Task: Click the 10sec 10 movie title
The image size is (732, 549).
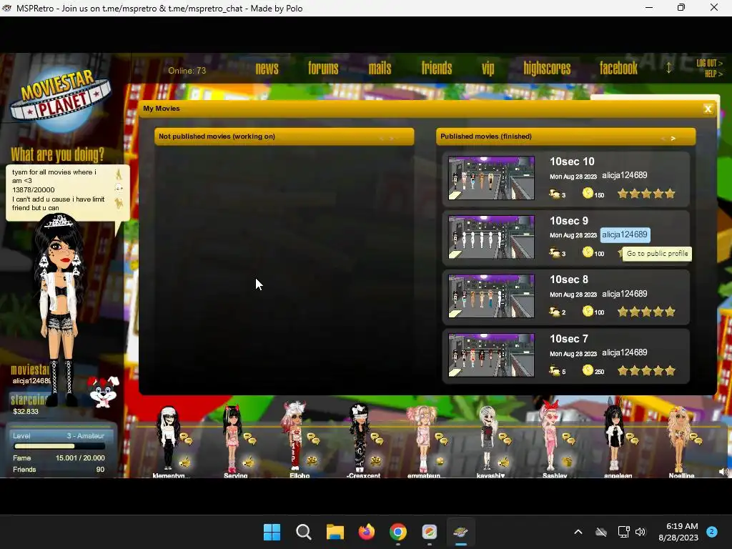Action: [x=572, y=162]
